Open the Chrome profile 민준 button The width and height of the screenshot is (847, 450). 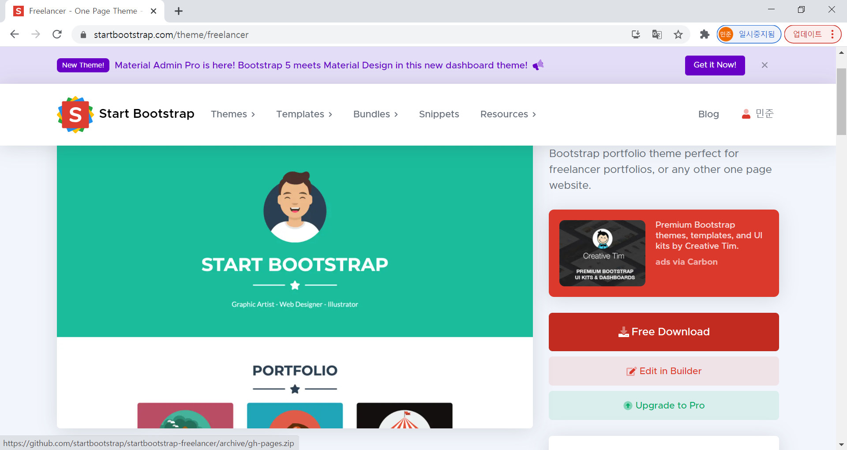pyautogui.click(x=749, y=34)
